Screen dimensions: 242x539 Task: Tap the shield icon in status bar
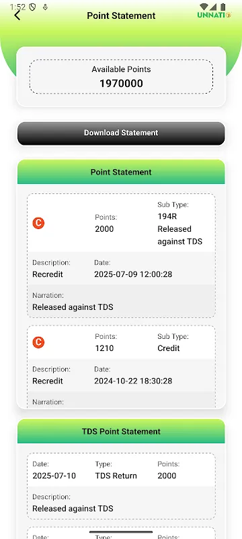32,7
